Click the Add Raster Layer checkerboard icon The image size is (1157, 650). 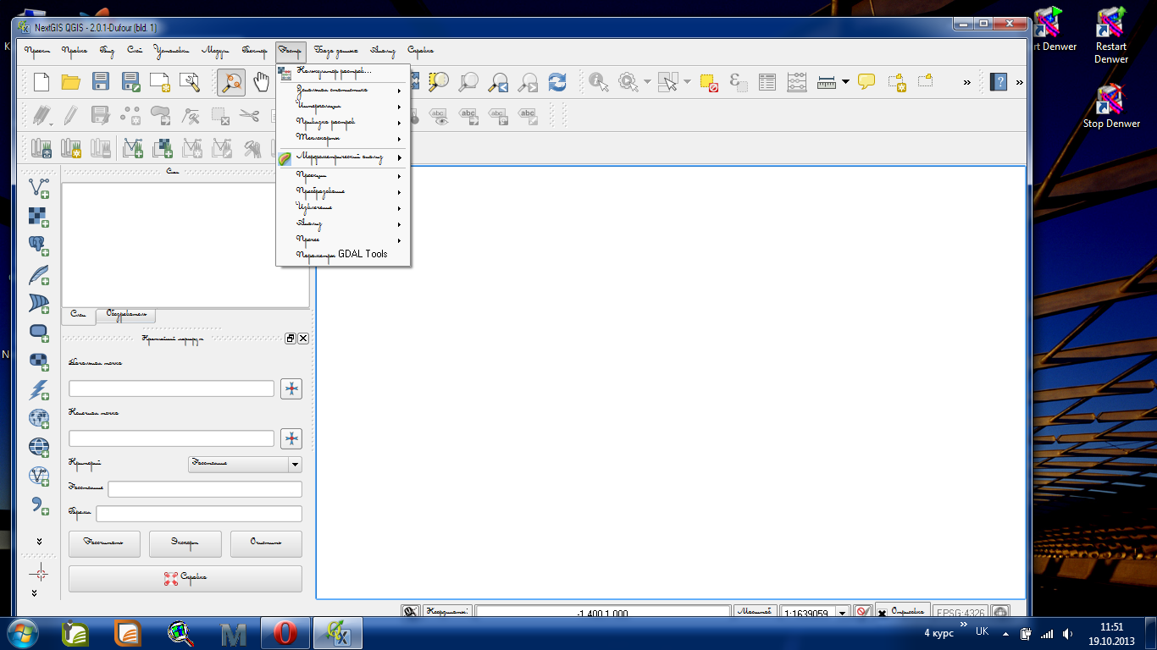point(39,217)
